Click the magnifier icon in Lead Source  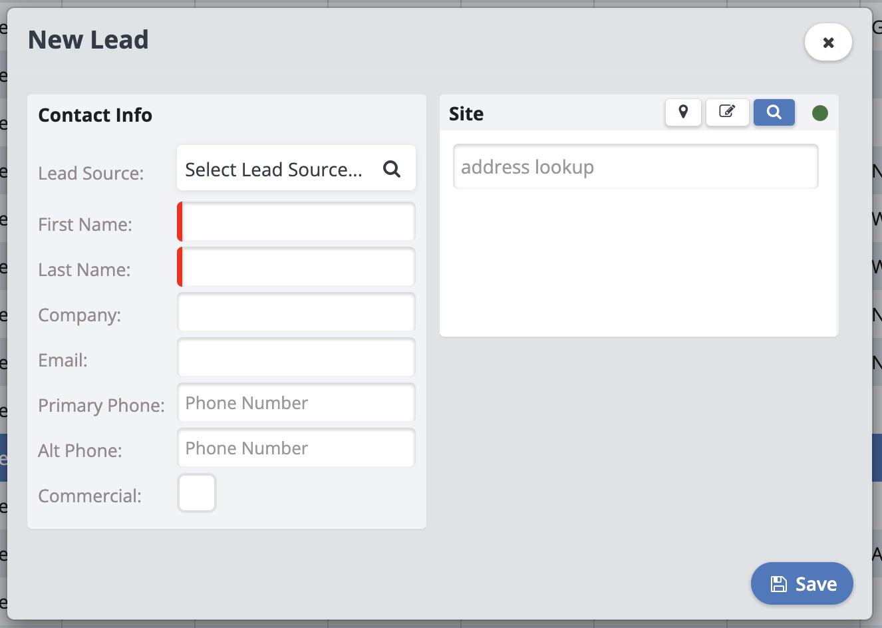coord(392,169)
